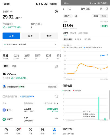Screen dimensions: 110x135
Task: Open 自定义时间 custom range
Action: point(83,33)
